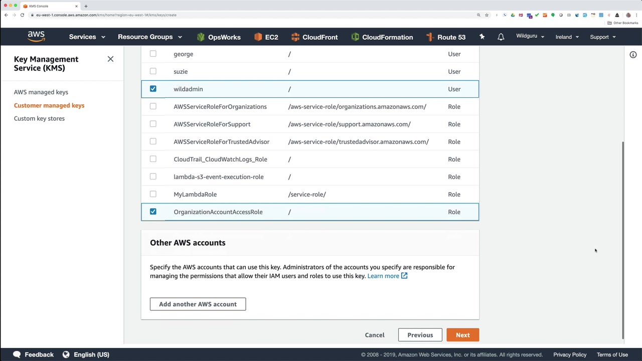Open the OpsWorks shortcut icon
This screenshot has width=642, height=361.
pyautogui.click(x=201, y=37)
